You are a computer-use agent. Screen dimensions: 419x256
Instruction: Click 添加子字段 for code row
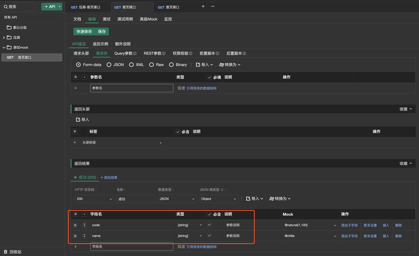349,225
